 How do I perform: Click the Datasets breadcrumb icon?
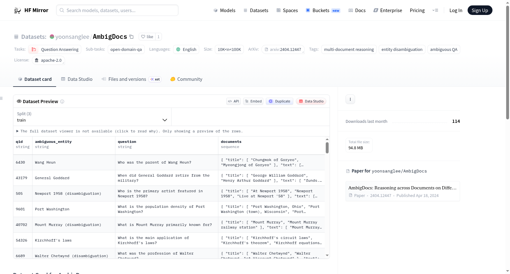16,37
